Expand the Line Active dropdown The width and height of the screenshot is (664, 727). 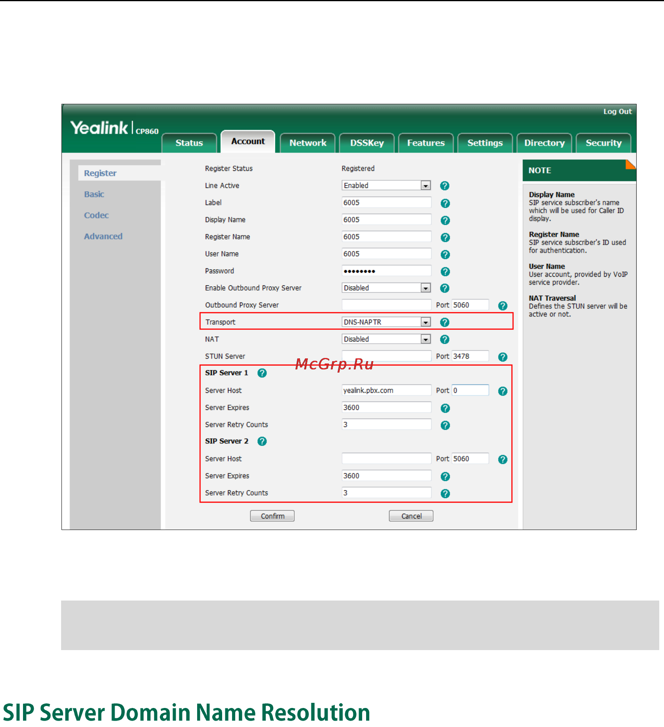(426, 186)
